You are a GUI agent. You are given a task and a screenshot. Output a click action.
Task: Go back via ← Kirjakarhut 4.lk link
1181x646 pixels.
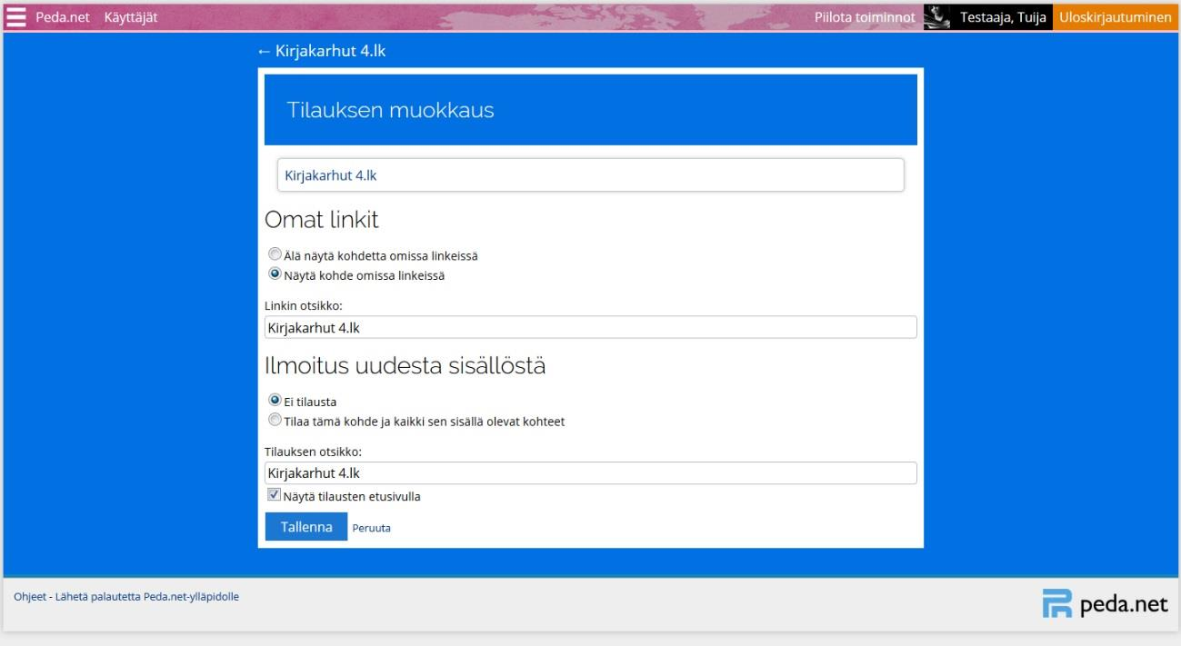tap(322, 51)
